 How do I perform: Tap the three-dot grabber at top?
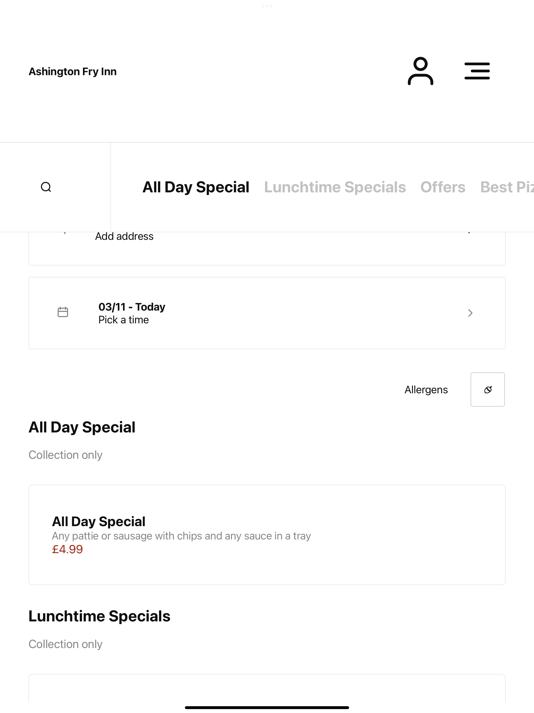[267, 6]
